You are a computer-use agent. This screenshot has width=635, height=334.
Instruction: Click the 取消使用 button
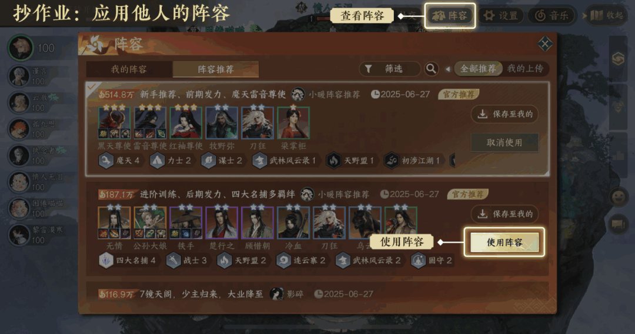coord(504,142)
